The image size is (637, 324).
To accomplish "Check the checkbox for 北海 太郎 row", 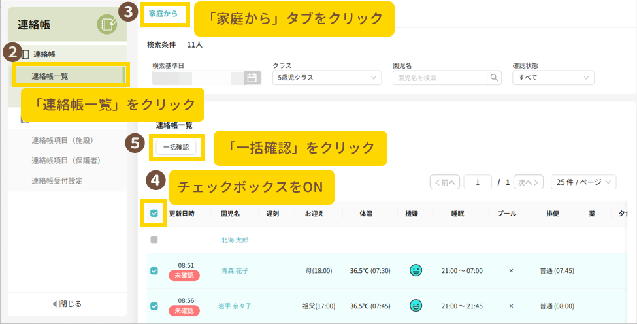I will point(154,240).
